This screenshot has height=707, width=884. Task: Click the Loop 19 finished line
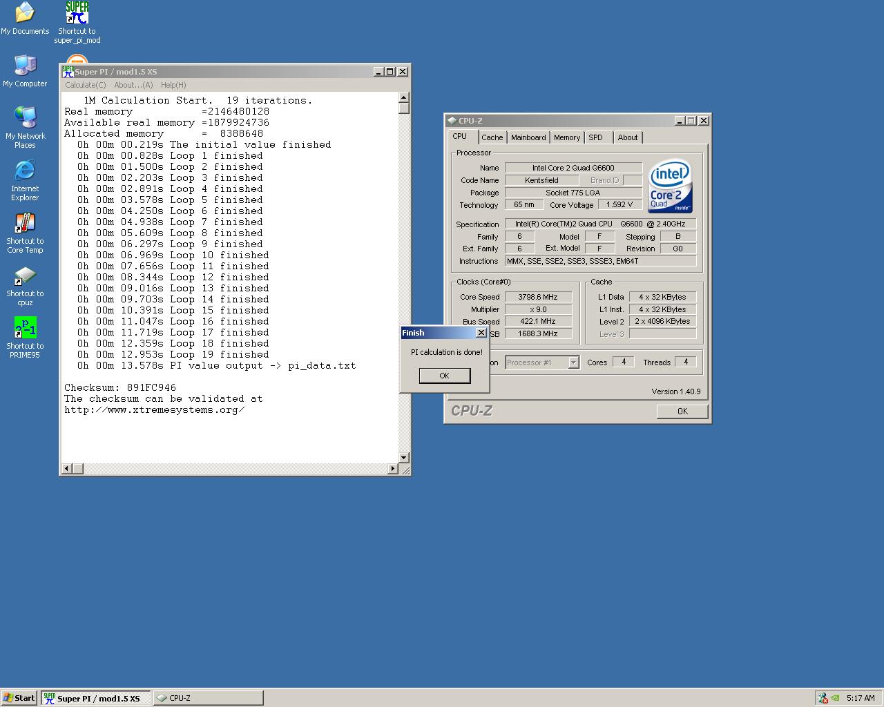(173, 355)
